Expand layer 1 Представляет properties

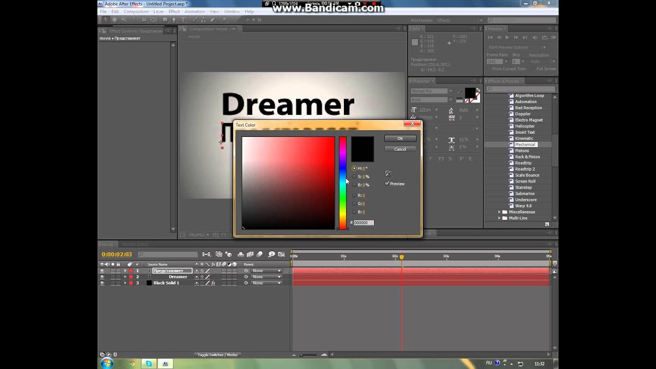click(x=125, y=271)
